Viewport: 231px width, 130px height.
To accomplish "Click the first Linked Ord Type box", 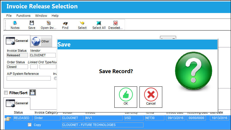I will pyautogui.click(x=34, y=67).
